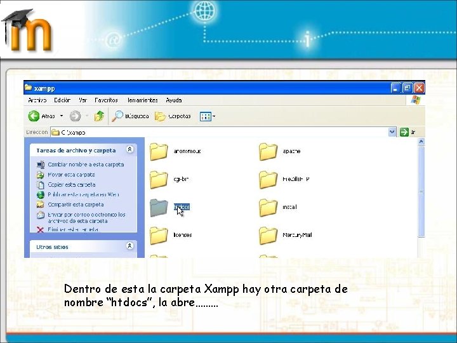457x343 pixels.
Task: Click the email files envelope icon
Action: (x=41, y=215)
